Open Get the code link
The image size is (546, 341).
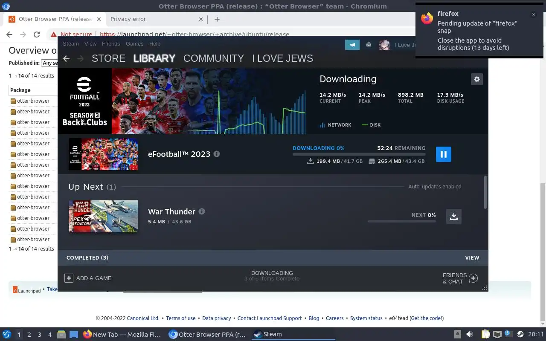(427, 318)
